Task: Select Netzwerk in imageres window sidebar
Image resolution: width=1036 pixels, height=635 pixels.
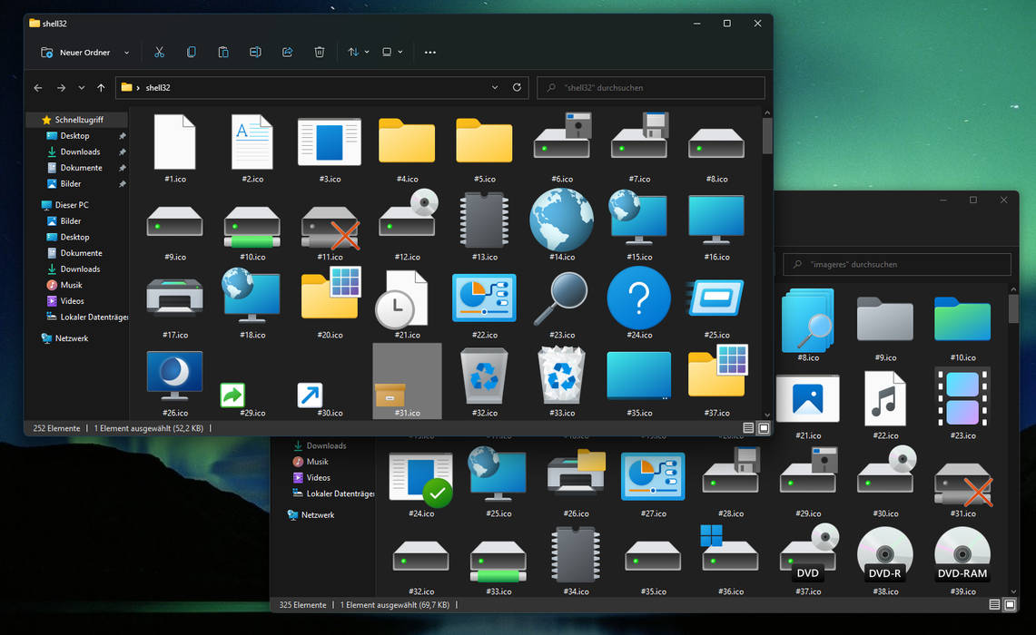Action: click(x=311, y=515)
